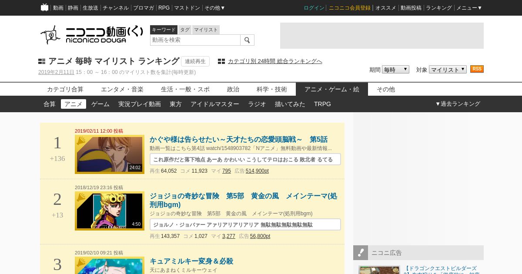Switch to 科学・技術 tab
522x274 pixels.
click(272, 89)
